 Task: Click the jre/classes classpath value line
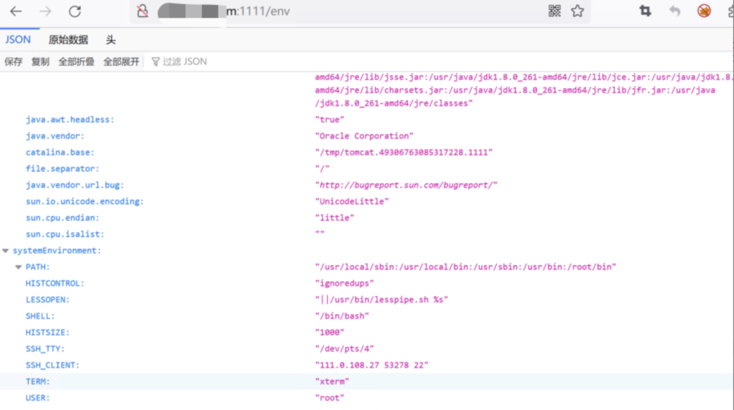point(394,103)
